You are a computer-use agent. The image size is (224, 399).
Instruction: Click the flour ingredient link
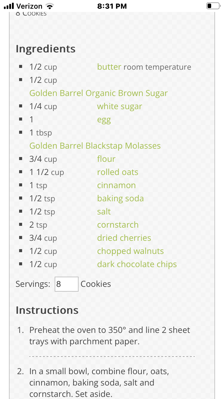tap(106, 159)
